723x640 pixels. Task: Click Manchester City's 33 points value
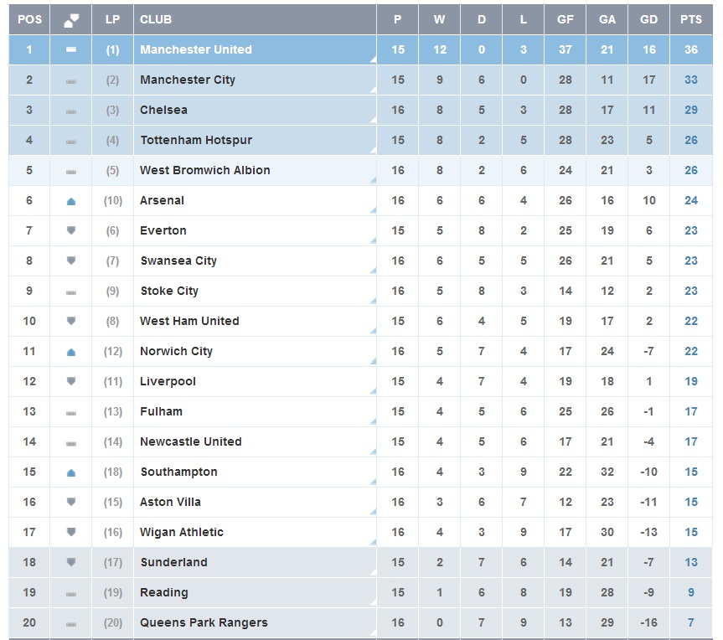691,80
